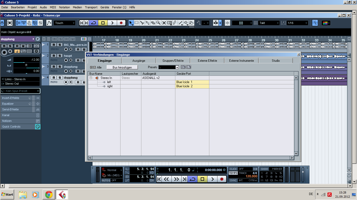Toggle monitor speaker on track 1
357x200 pixels.
click(71, 49)
